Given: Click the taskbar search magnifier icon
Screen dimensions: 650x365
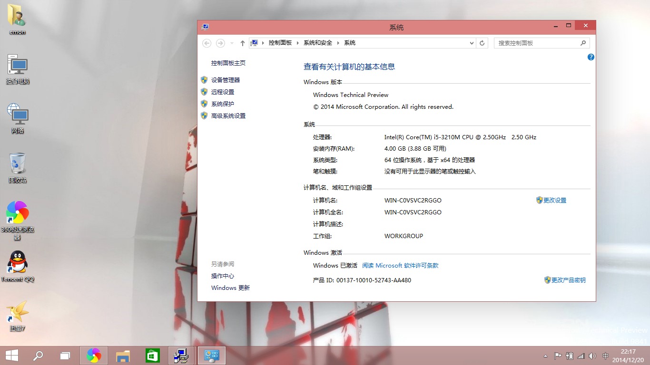Looking at the screenshot, I should pyautogui.click(x=38, y=355).
